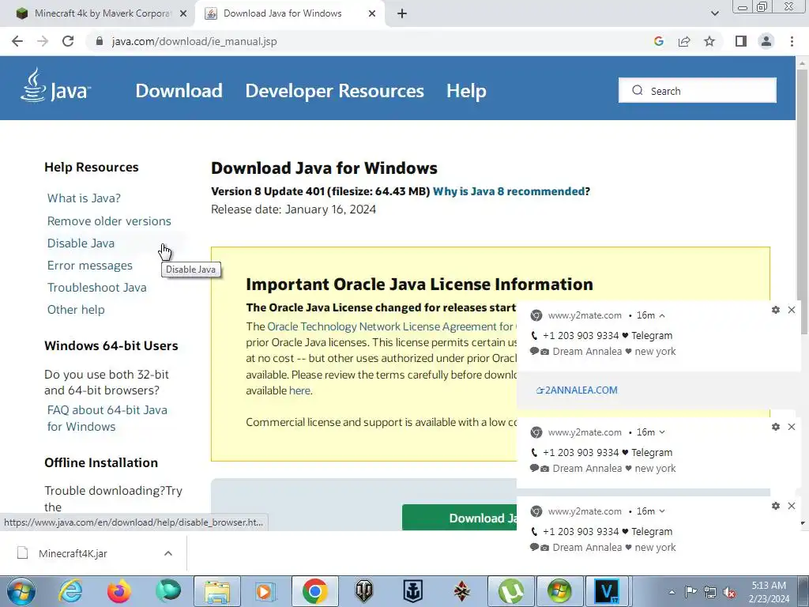The height and width of the screenshot is (607, 809).
Task: Click the address bar URL
Action: [x=194, y=41]
